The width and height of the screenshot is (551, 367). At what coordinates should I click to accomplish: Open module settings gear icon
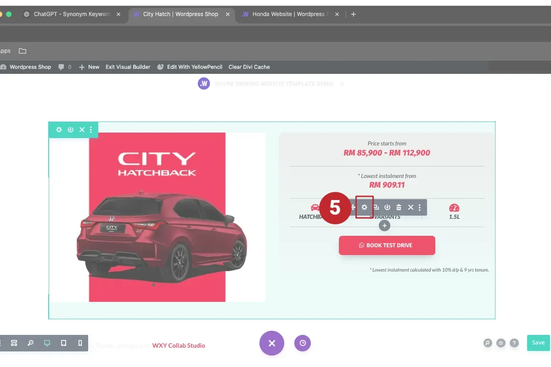pos(364,207)
